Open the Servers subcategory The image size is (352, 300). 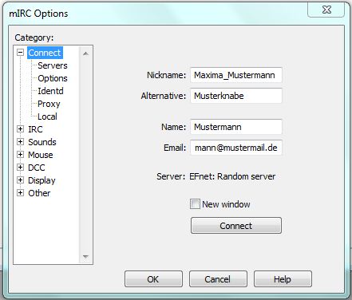click(53, 65)
